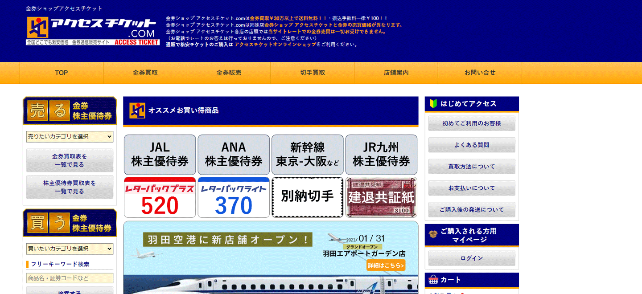
Task: Click the レターパックプラス 520 icon
Action: click(x=160, y=197)
